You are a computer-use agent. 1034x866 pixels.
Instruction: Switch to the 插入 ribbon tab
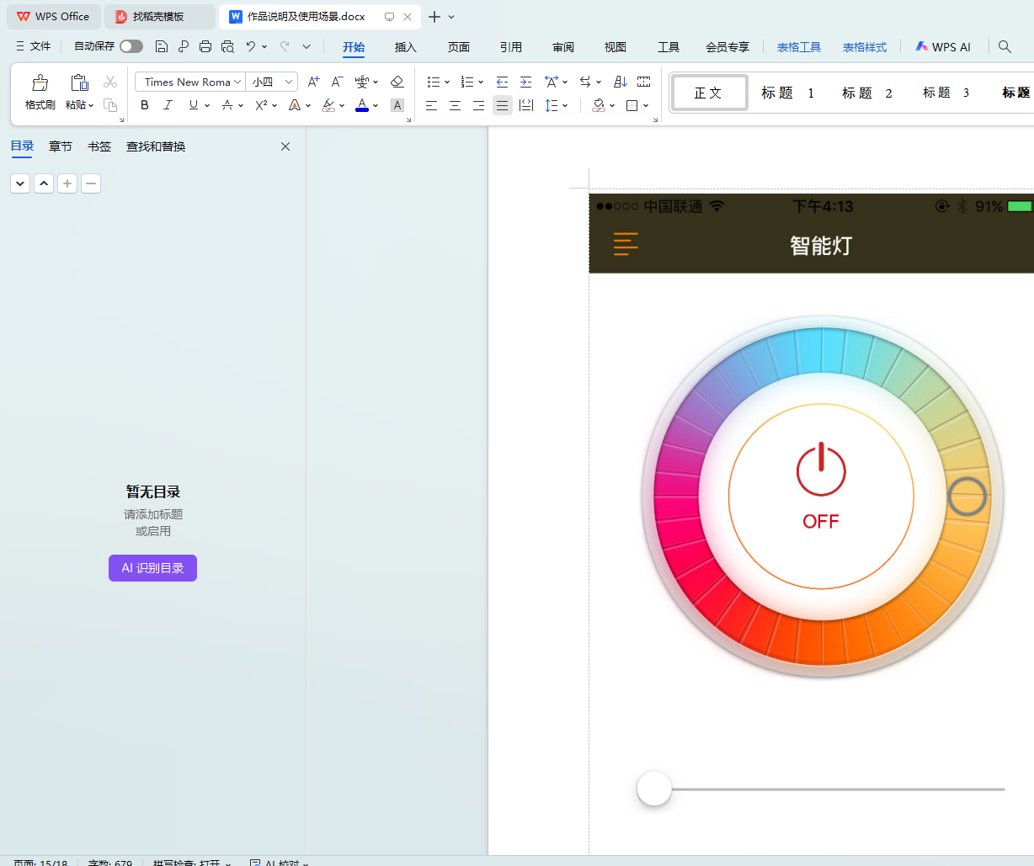(x=405, y=47)
